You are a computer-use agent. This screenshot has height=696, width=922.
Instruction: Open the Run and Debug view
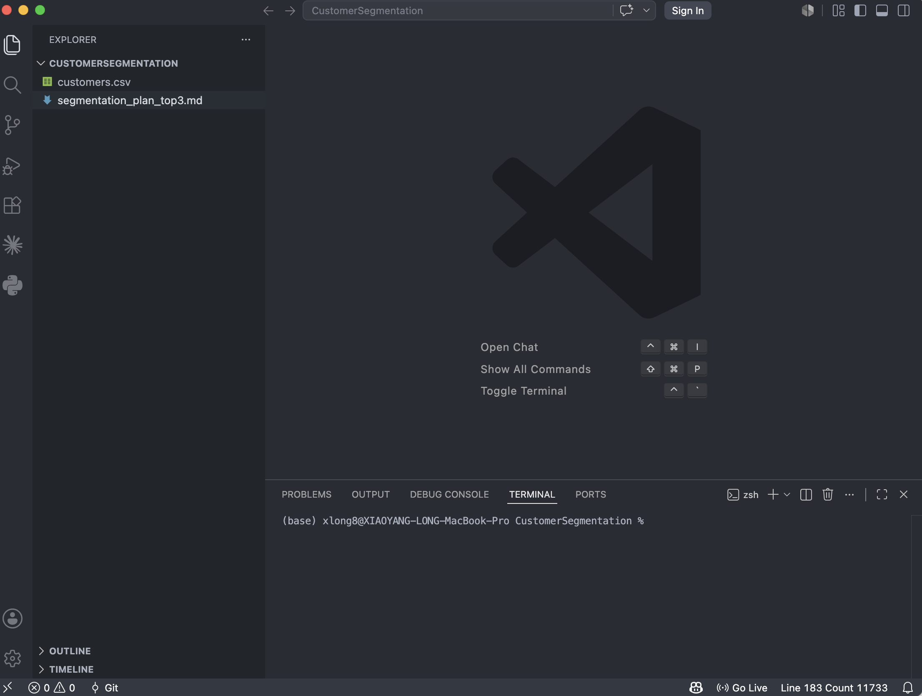tap(12, 166)
